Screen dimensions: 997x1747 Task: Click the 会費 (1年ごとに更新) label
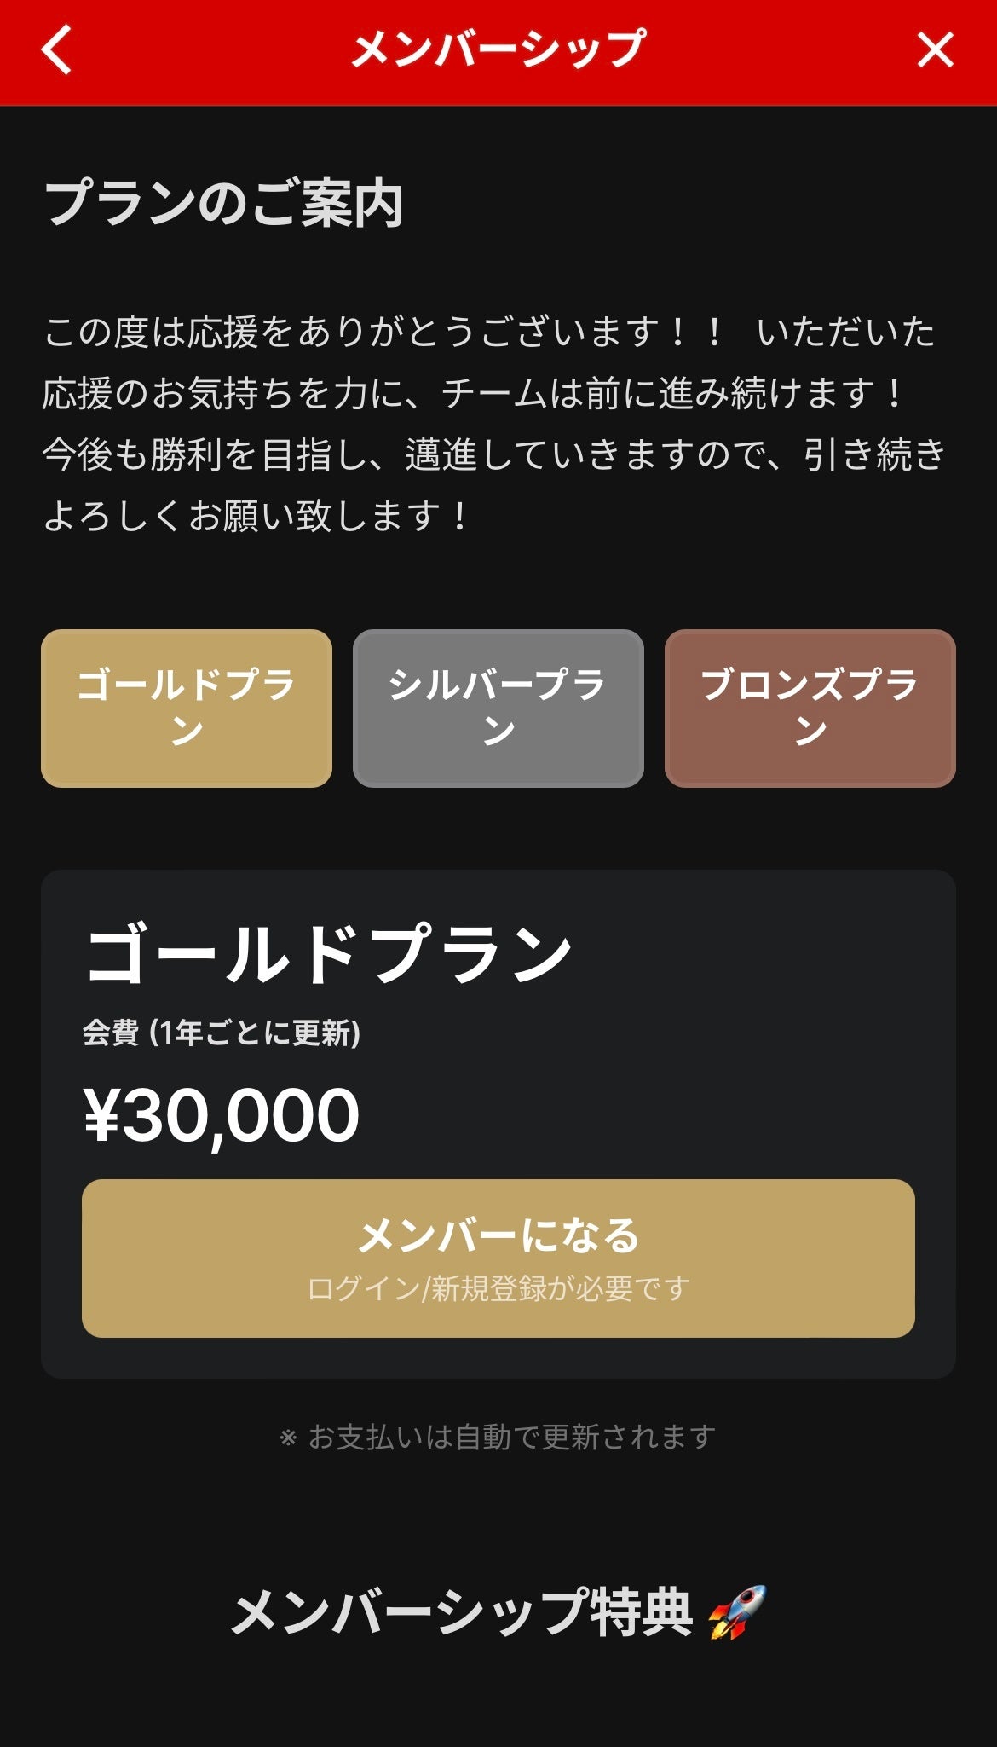point(222,1033)
